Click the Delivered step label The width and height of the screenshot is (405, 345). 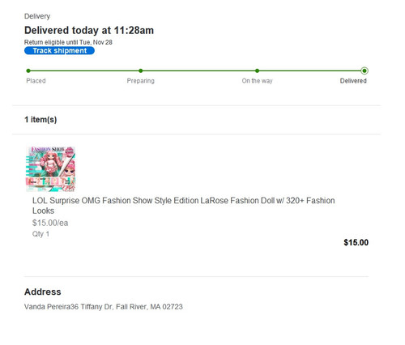[353, 81]
